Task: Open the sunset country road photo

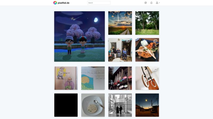Action: pos(120,23)
